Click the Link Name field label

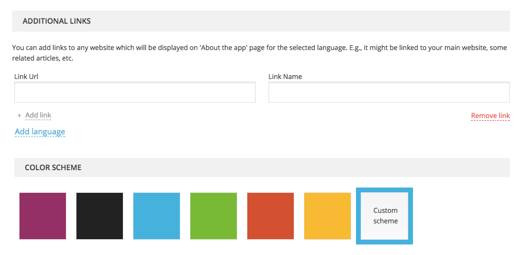click(285, 76)
